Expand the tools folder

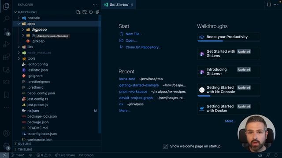point(19,58)
